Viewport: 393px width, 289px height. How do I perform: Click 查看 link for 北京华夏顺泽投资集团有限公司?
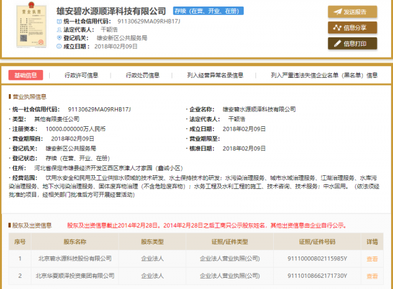point(372,276)
